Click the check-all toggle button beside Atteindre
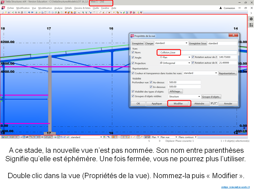 coord(214,103)
